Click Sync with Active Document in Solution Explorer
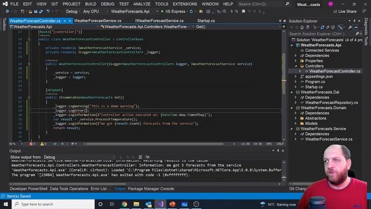Image resolution: width=371 pixels, height=209 pixels. (x=322, y=27)
